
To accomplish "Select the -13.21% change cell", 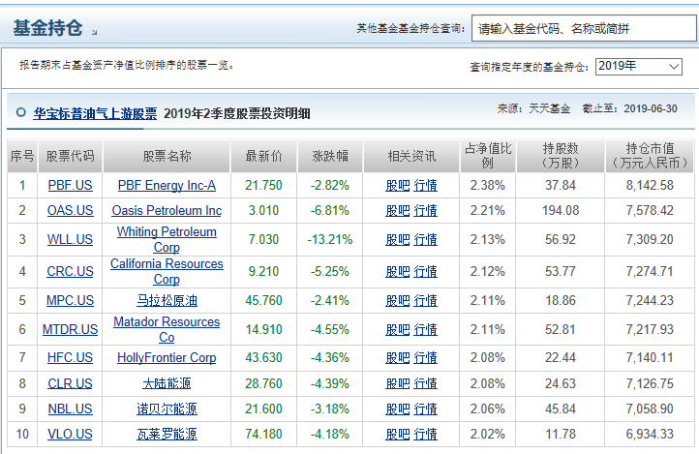I will [x=330, y=240].
